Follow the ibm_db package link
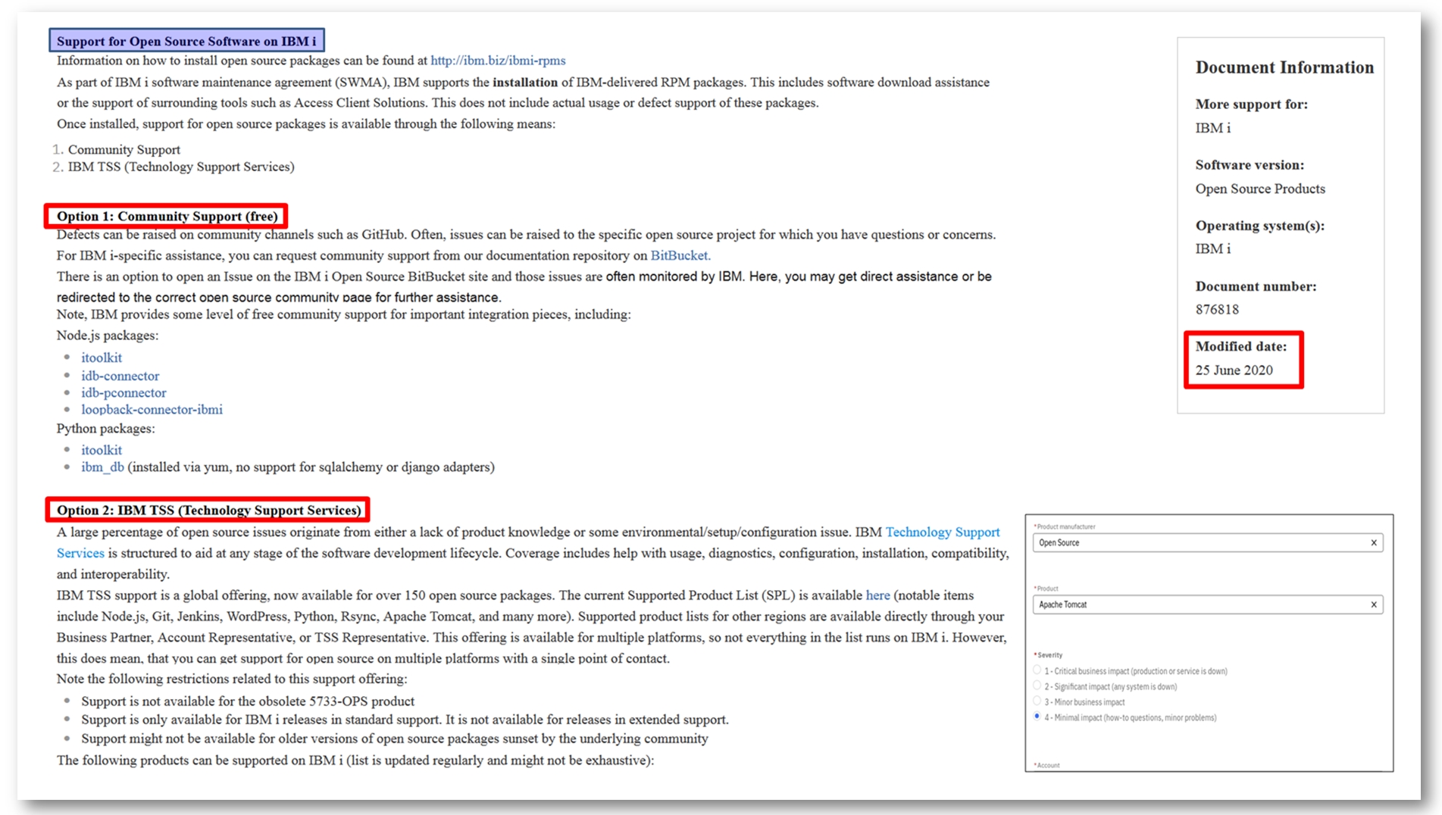 tap(102, 467)
